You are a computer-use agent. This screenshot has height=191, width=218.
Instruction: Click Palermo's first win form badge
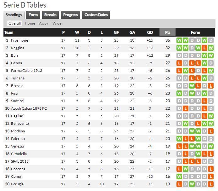[x=179, y=139]
